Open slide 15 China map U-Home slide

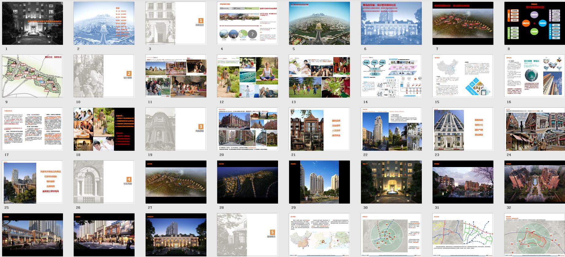(463, 76)
